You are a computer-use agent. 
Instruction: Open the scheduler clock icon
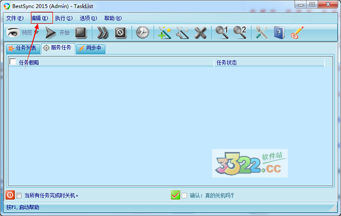(x=142, y=32)
